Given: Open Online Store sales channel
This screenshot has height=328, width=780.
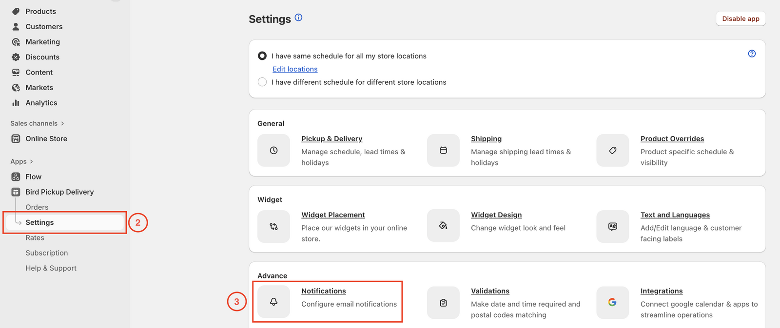Looking at the screenshot, I should (46, 139).
